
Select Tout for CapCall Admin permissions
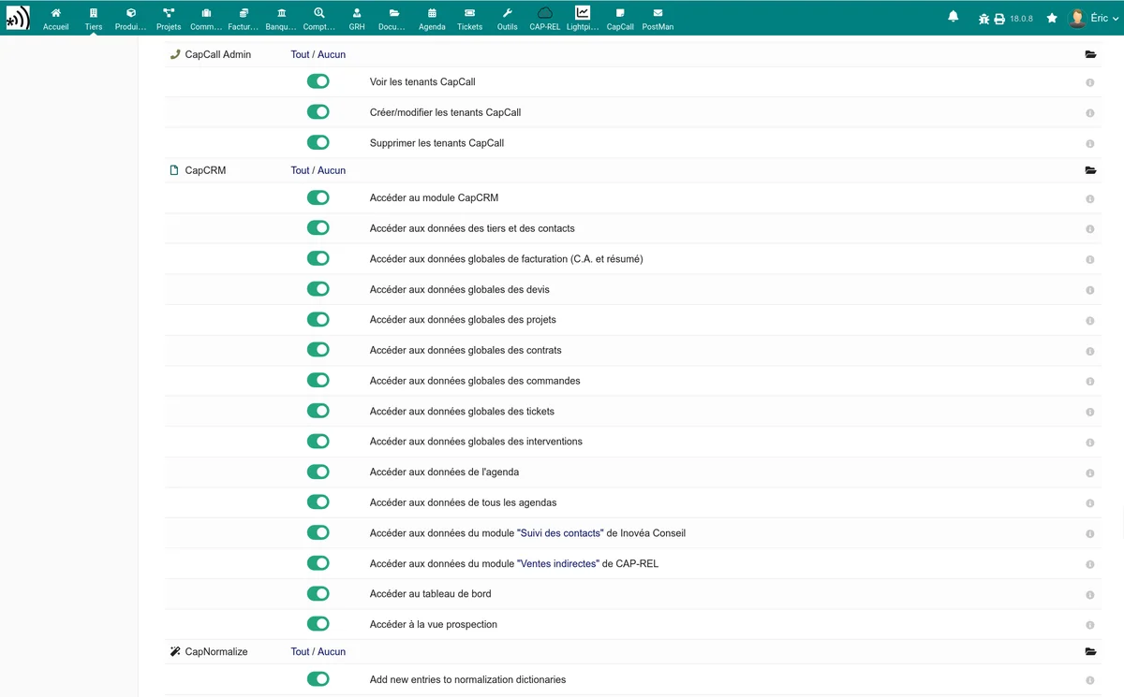(300, 54)
